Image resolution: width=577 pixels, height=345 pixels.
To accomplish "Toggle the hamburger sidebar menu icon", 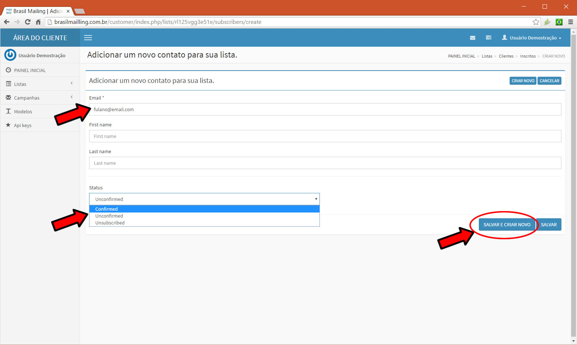I will (x=88, y=38).
